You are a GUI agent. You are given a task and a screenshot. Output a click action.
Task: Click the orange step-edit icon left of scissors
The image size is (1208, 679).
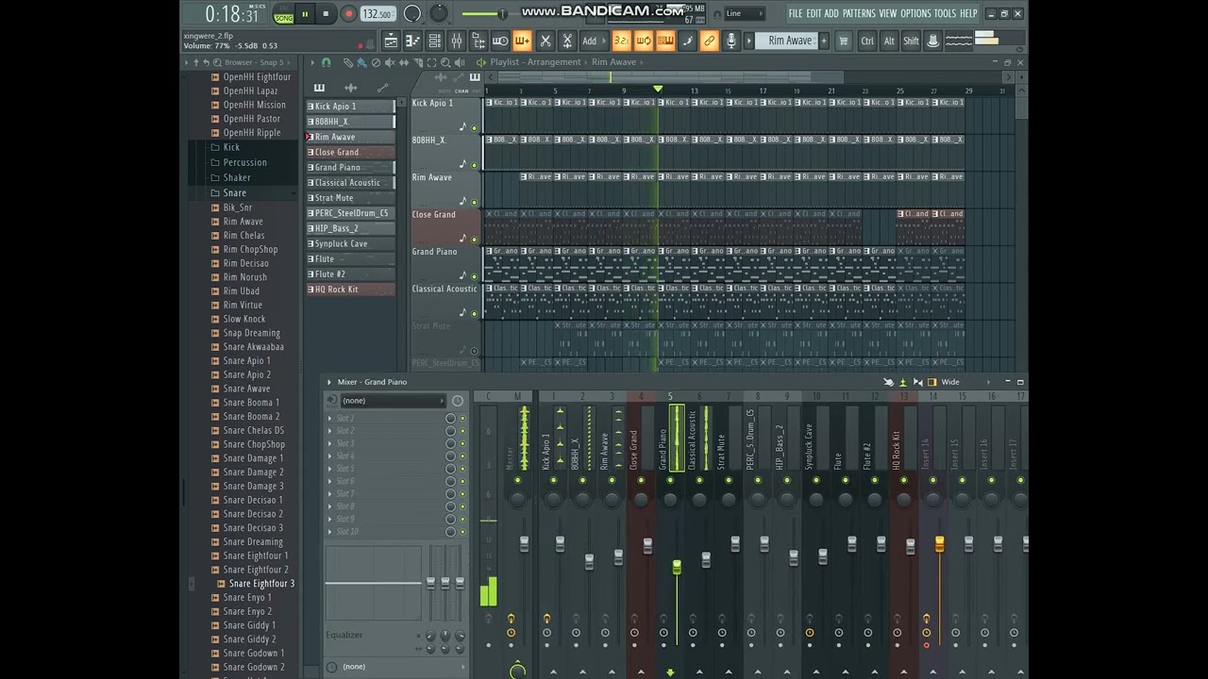pos(522,41)
